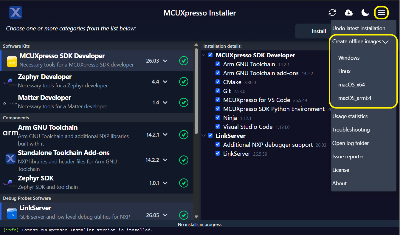400x235 pixels.
Task: Click the NXP MCUXpresso X logo
Action: coord(15,13)
